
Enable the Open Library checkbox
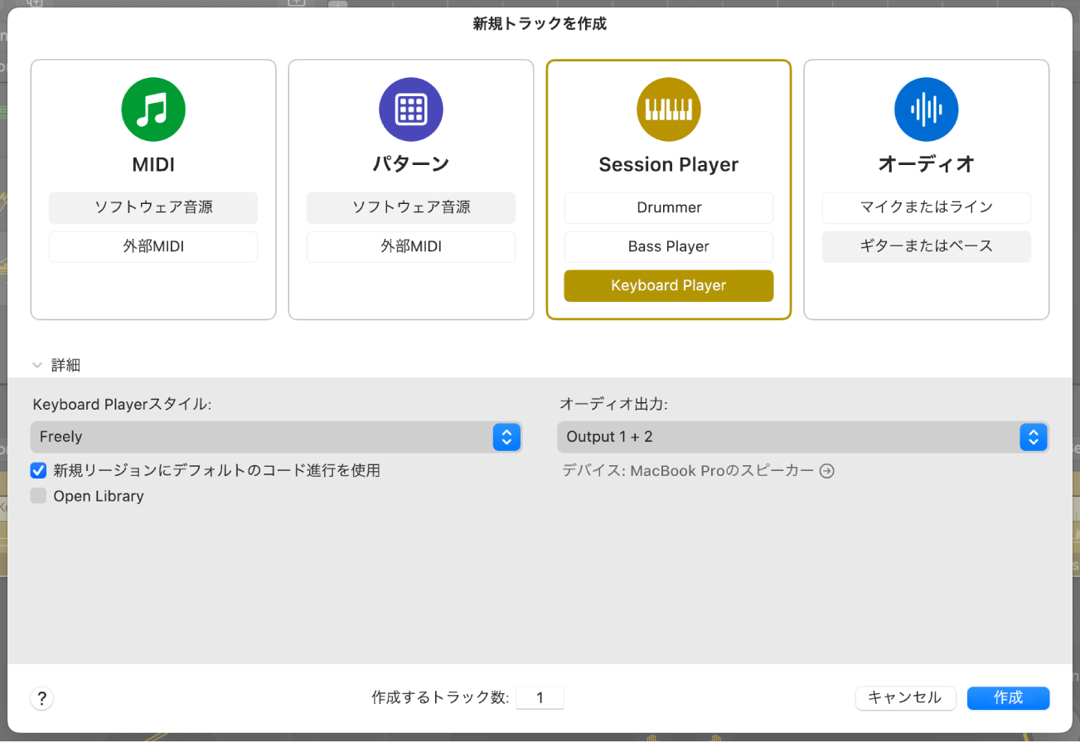point(37,495)
